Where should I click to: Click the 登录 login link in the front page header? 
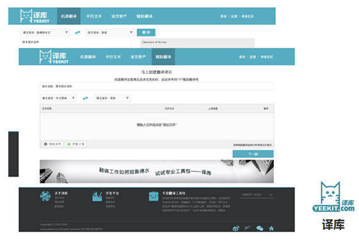(243, 57)
